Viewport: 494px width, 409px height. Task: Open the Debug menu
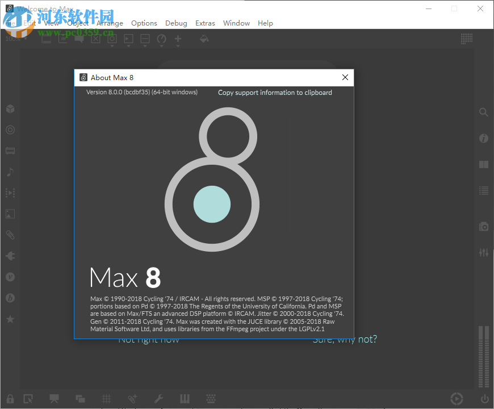(176, 23)
